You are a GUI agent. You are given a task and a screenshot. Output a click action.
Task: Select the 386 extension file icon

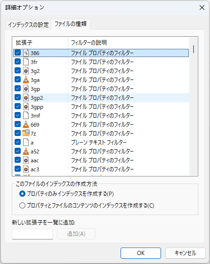tap(26, 53)
